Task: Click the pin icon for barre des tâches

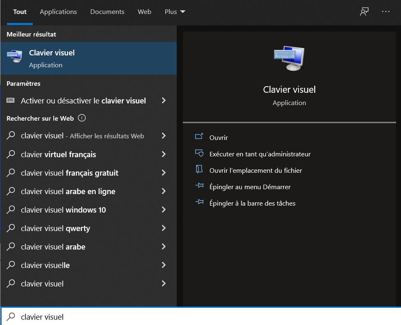Action: (199, 202)
